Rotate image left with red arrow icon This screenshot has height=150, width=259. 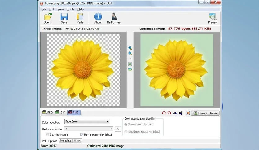164,113
